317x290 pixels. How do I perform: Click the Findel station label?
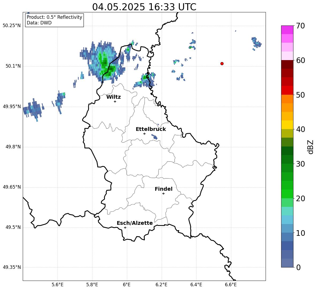tap(164, 189)
